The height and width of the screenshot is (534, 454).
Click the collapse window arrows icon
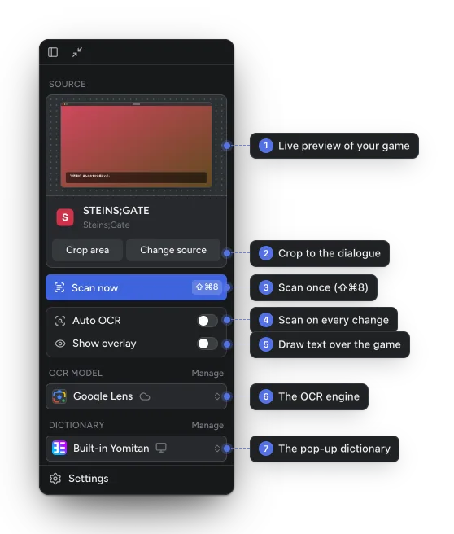[77, 52]
